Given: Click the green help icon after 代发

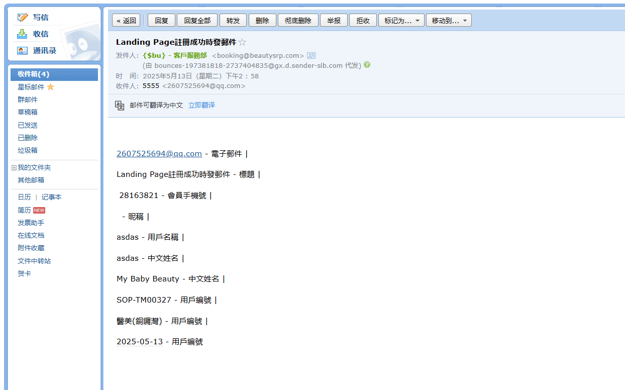Looking at the screenshot, I should 367,65.
